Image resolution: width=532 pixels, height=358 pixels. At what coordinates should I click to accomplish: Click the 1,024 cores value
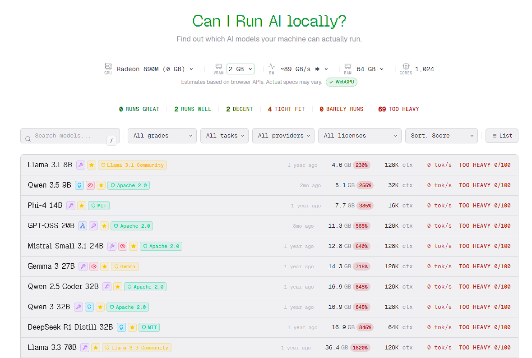coord(425,69)
